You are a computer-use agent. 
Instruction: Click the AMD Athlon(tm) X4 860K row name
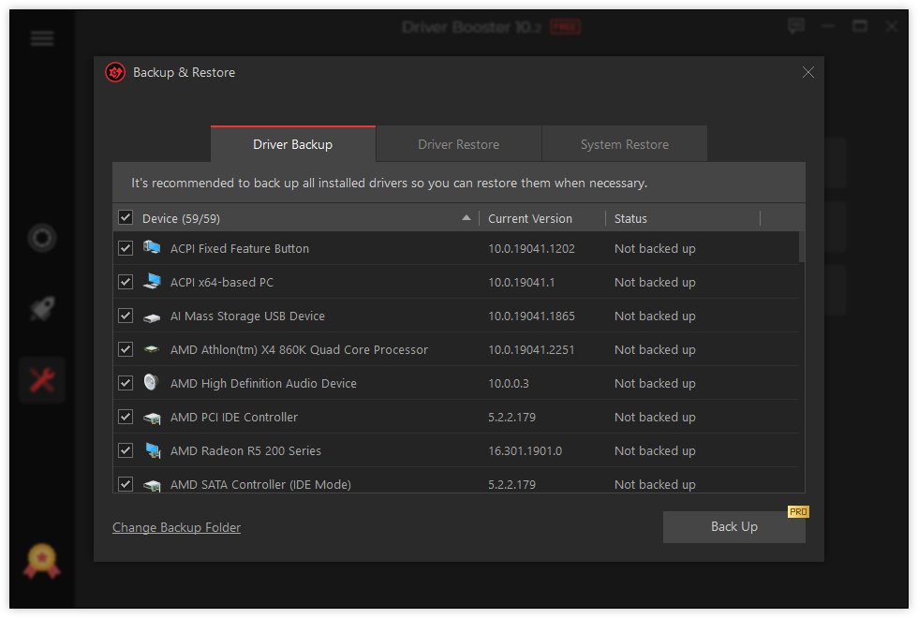(x=299, y=349)
